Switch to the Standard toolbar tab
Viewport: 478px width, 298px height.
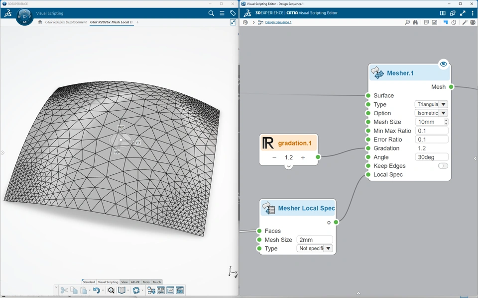(89, 282)
